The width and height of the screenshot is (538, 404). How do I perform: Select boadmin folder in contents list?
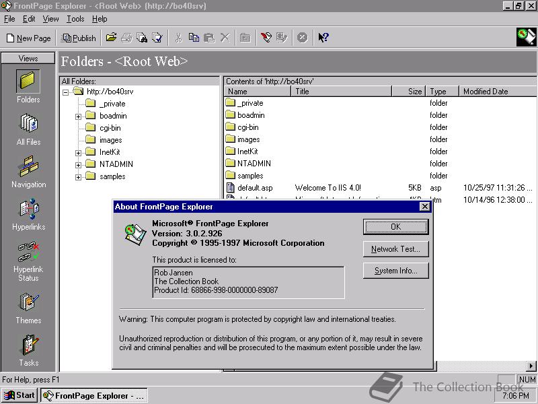pyautogui.click(x=251, y=115)
